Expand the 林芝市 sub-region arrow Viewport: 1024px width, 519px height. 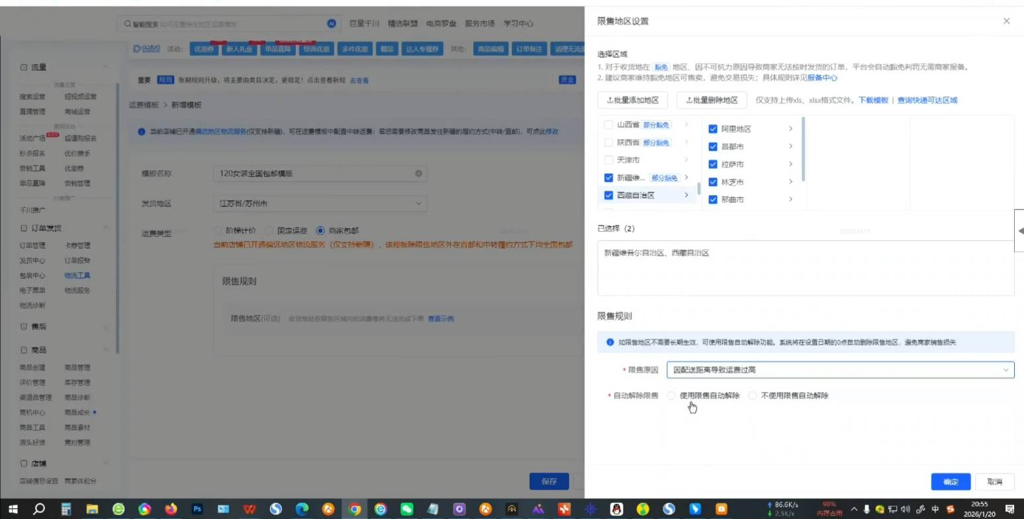tap(790, 182)
